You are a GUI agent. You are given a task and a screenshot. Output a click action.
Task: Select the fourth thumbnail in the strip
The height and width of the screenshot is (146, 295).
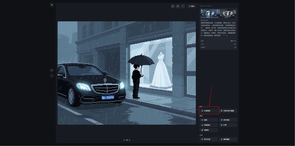pyautogui.click(x=232, y=14)
